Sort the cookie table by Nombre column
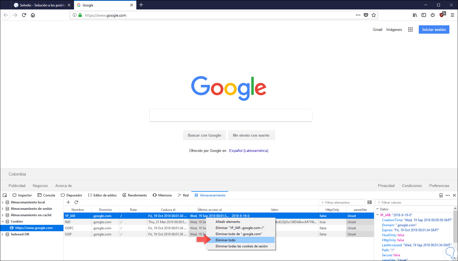The width and height of the screenshot is (458, 261). click(x=78, y=210)
